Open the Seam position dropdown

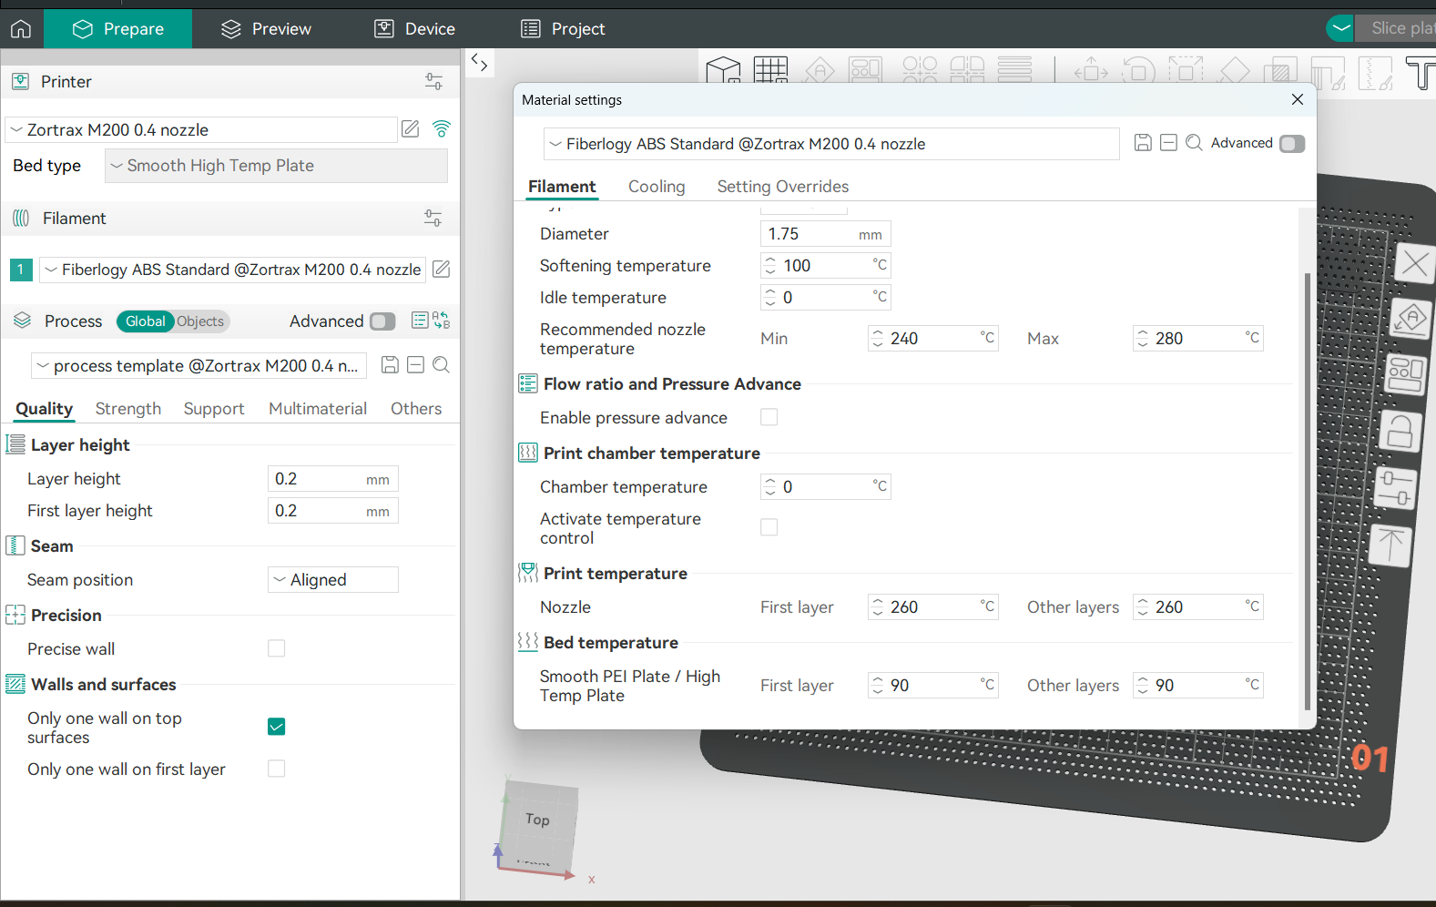click(x=333, y=580)
